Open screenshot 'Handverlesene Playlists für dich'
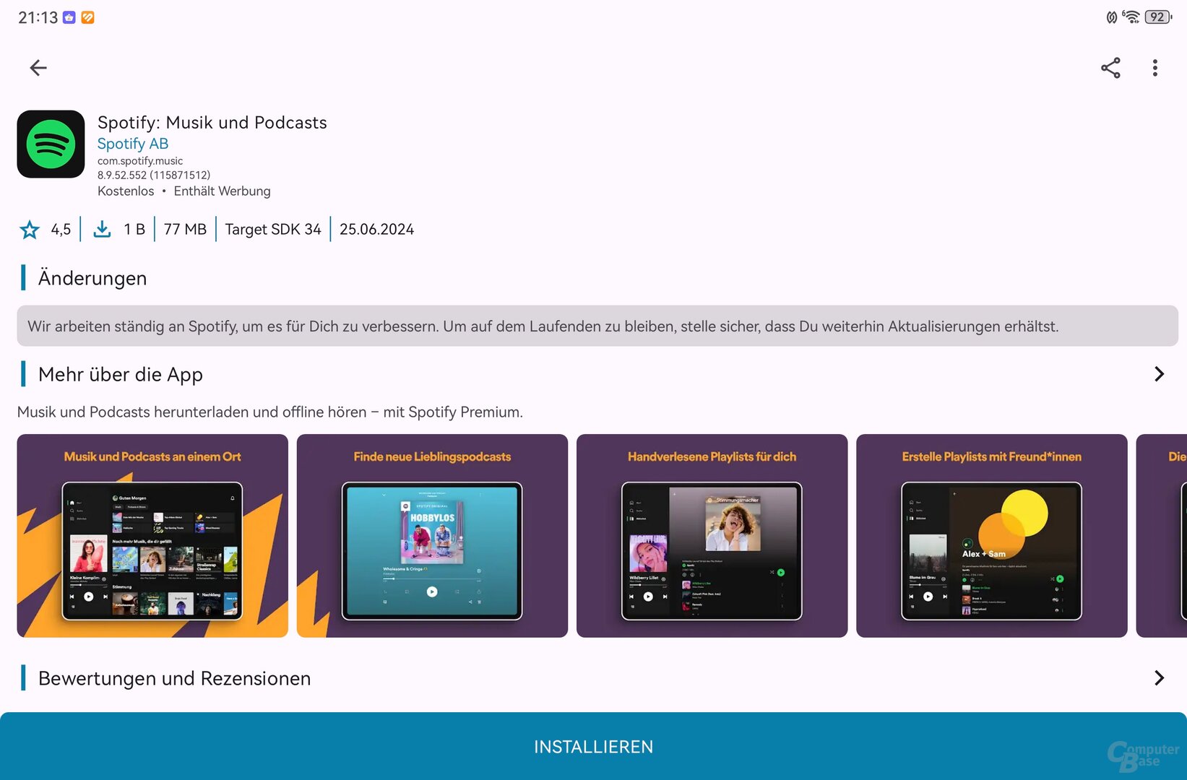1187x780 pixels. pyautogui.click(x=712, y=536)
